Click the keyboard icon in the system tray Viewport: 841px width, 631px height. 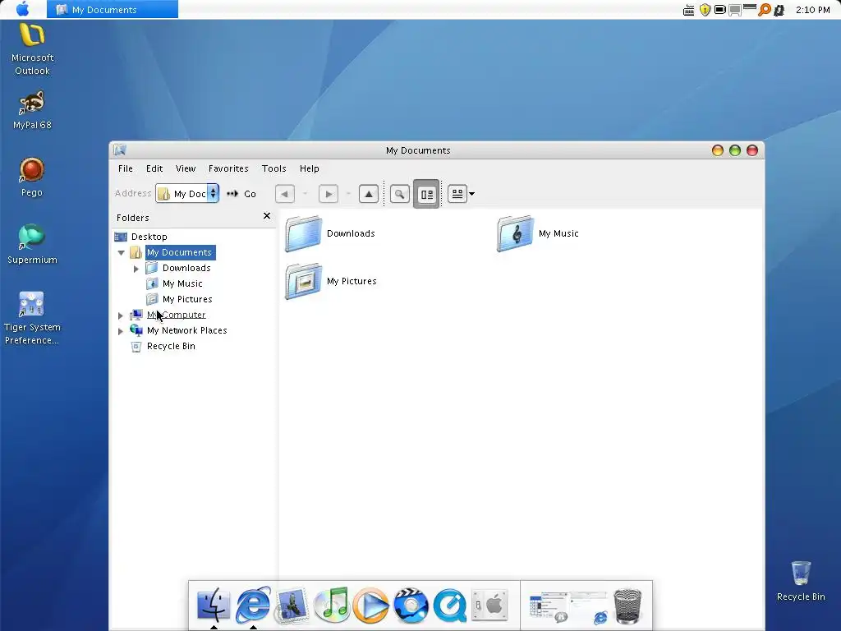coord(689,10)
